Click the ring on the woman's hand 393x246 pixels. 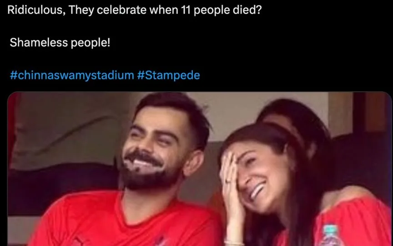tap(227, 181)
